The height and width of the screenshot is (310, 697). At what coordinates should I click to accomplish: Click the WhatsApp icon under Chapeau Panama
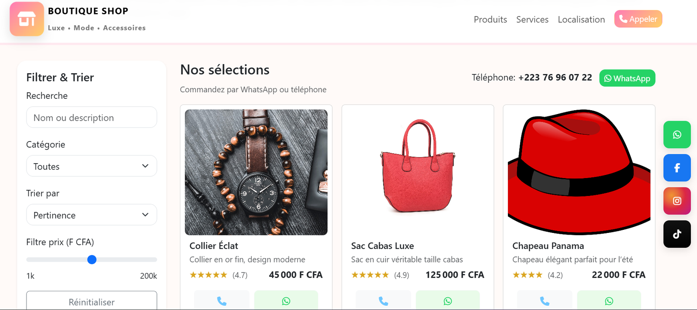click(609, 300)
